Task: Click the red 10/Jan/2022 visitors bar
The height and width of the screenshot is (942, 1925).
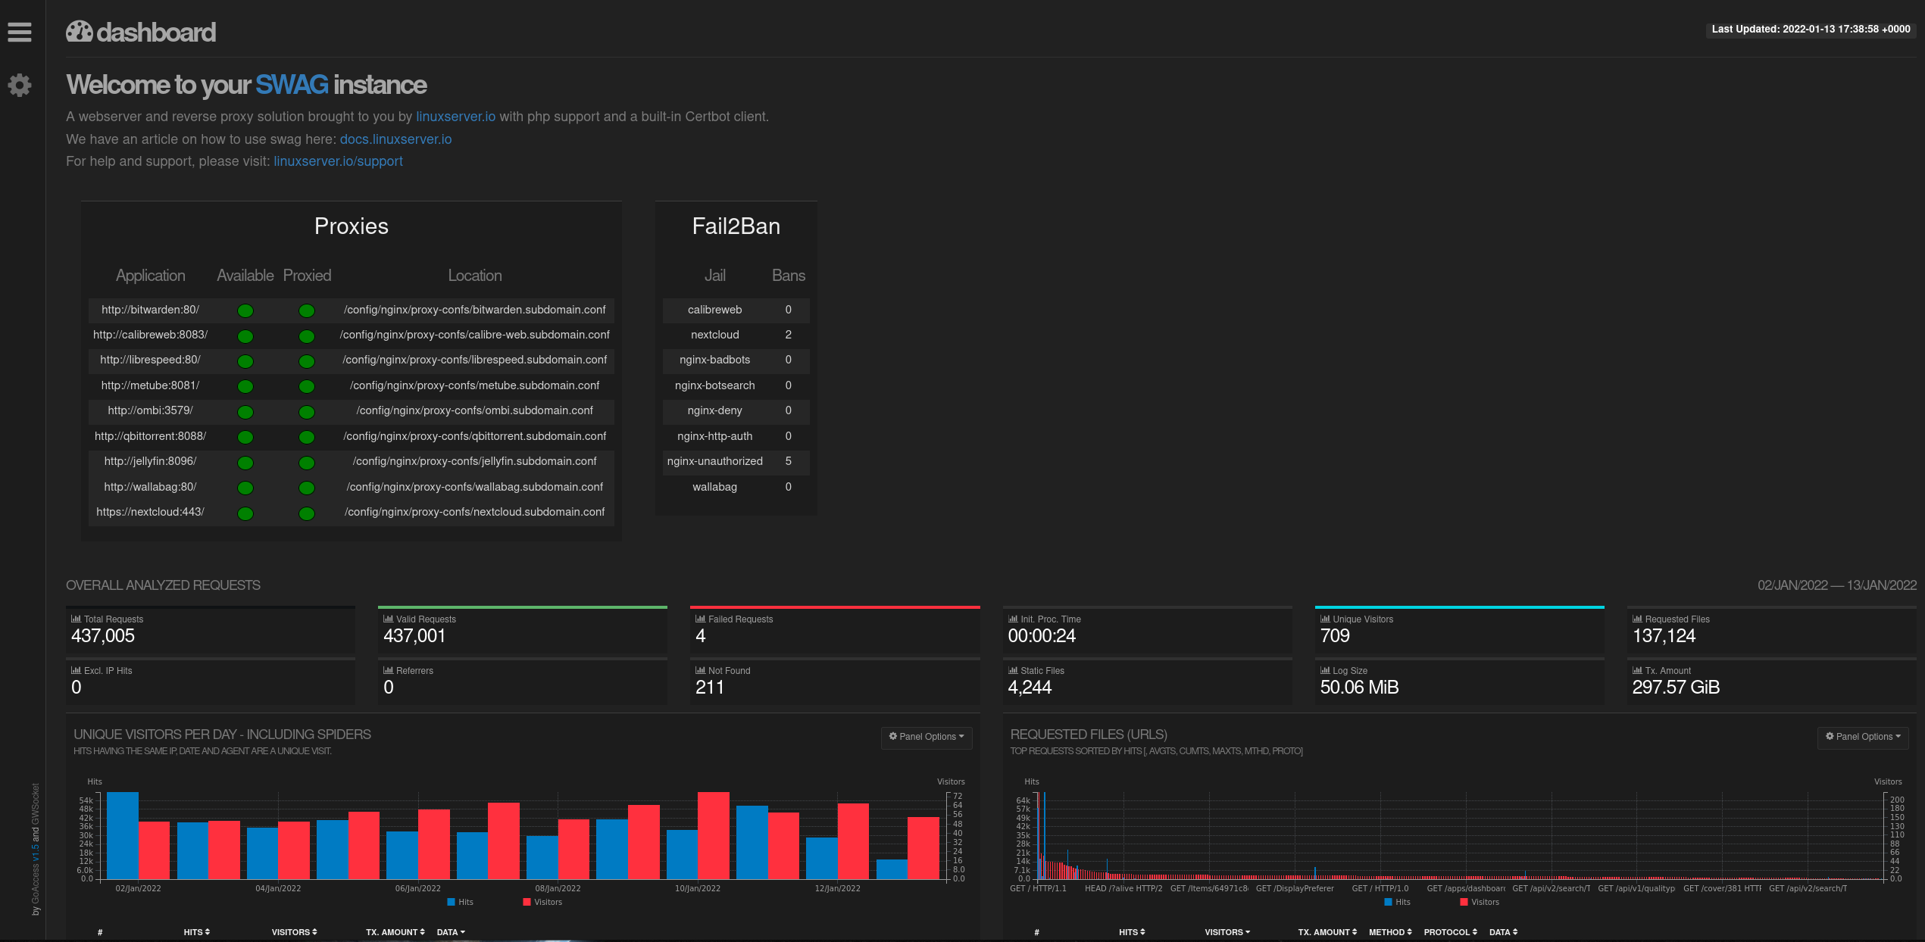Action: [x=713, y=835]
